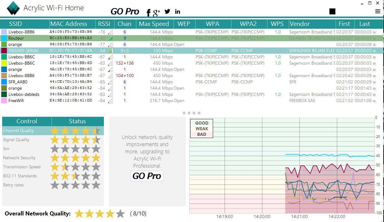This screenshot has height=222, width=384.
Task: Select the Transmission Speed row
Action: point(53,167)
